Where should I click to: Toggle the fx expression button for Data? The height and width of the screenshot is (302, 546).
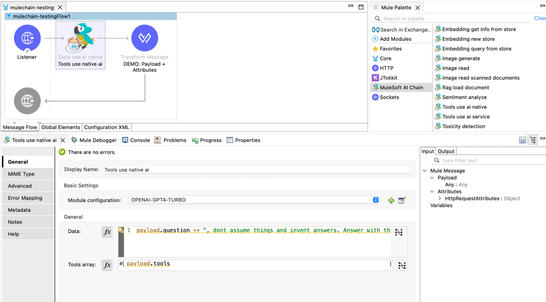point(107,232)
